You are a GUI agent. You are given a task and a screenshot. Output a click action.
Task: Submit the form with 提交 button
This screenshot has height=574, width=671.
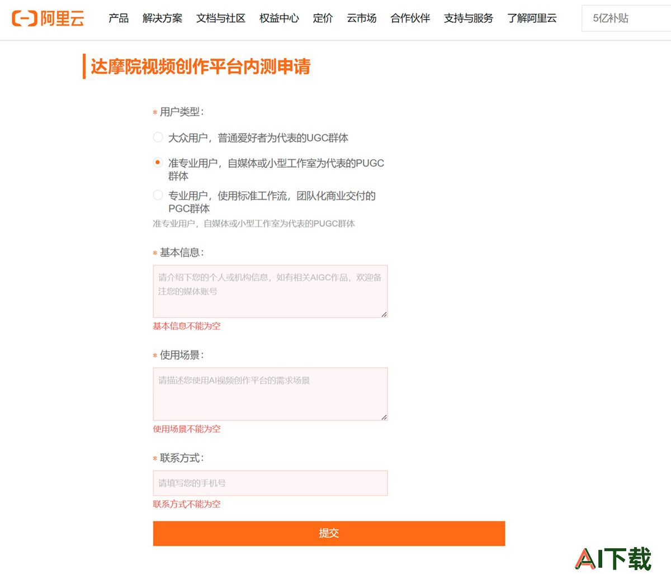[329, 533]
